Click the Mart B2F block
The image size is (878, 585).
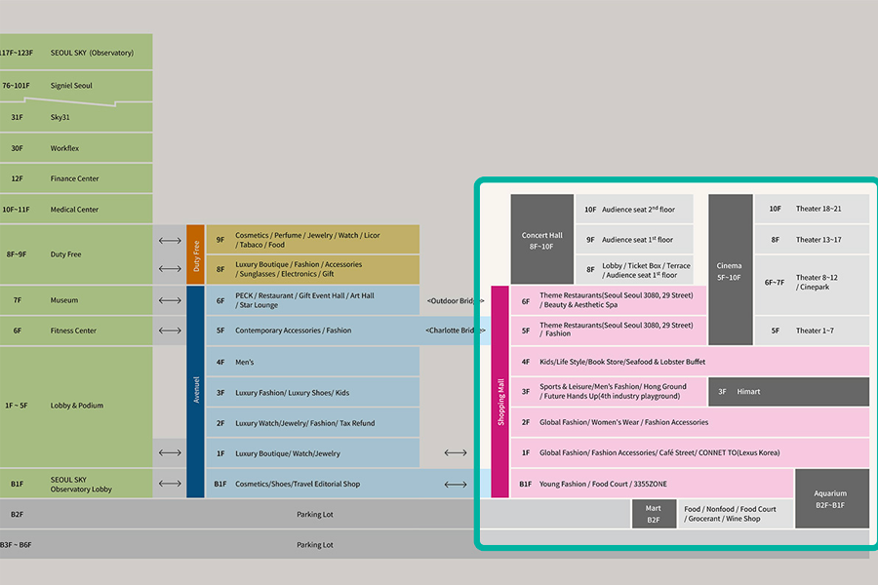click(653, 514)
